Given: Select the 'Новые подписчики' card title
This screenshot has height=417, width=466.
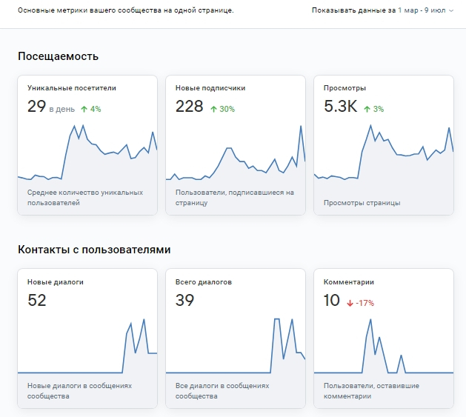Looking at the screenshot, I should click(210, 87).
